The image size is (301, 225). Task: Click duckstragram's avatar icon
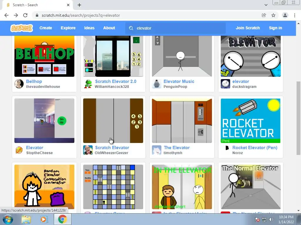225,84
